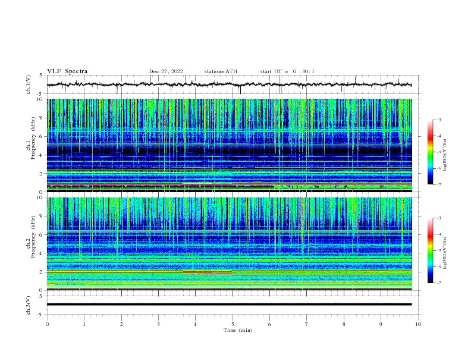
Task: Click the "-7" label on ch.1 color bar
Action: coord(438,184)
